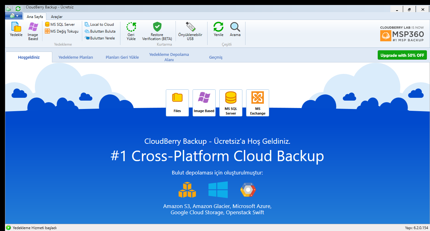430x231 pixels.
Task: Open Image Based backup in ribbon
Action: (x=33, y=31)
